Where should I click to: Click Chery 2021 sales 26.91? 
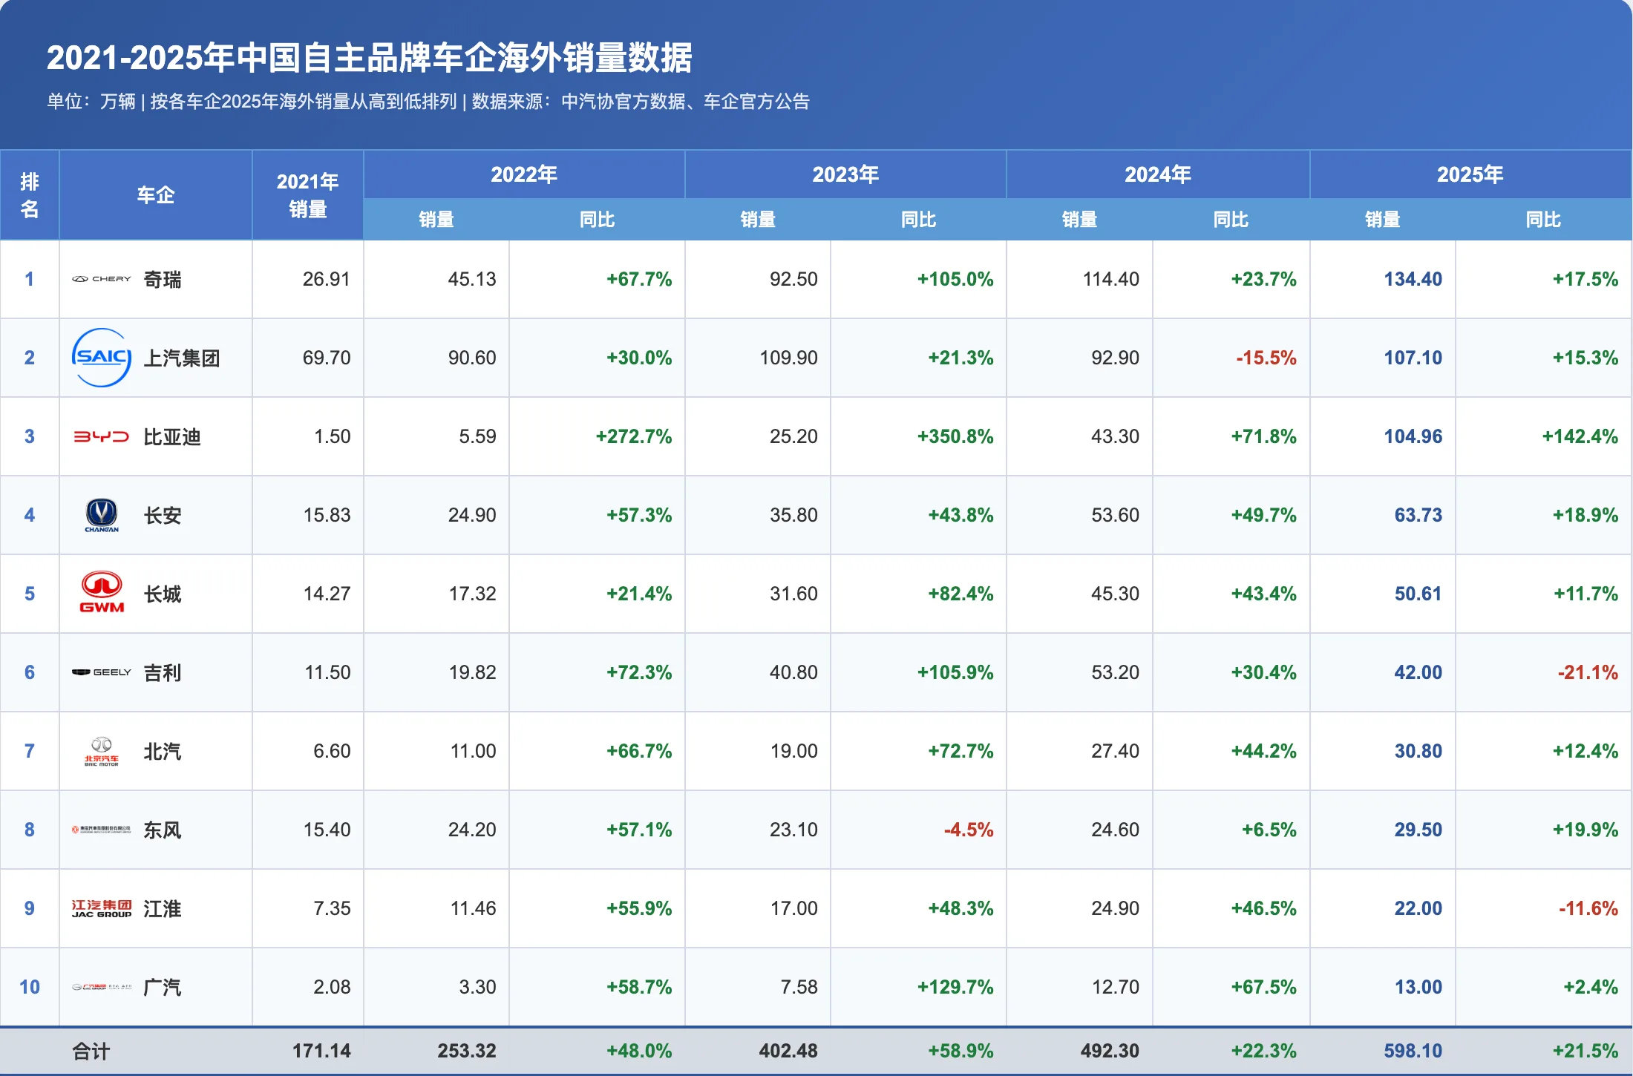(327, 279)
